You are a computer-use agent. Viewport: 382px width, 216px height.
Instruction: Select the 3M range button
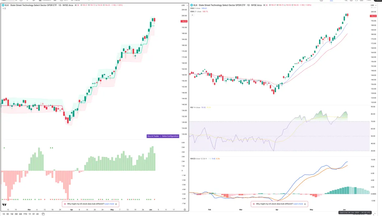16,214
